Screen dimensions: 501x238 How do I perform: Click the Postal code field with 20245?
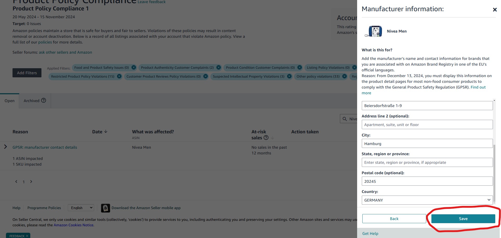pyautogui.click(x=427, y=181)
